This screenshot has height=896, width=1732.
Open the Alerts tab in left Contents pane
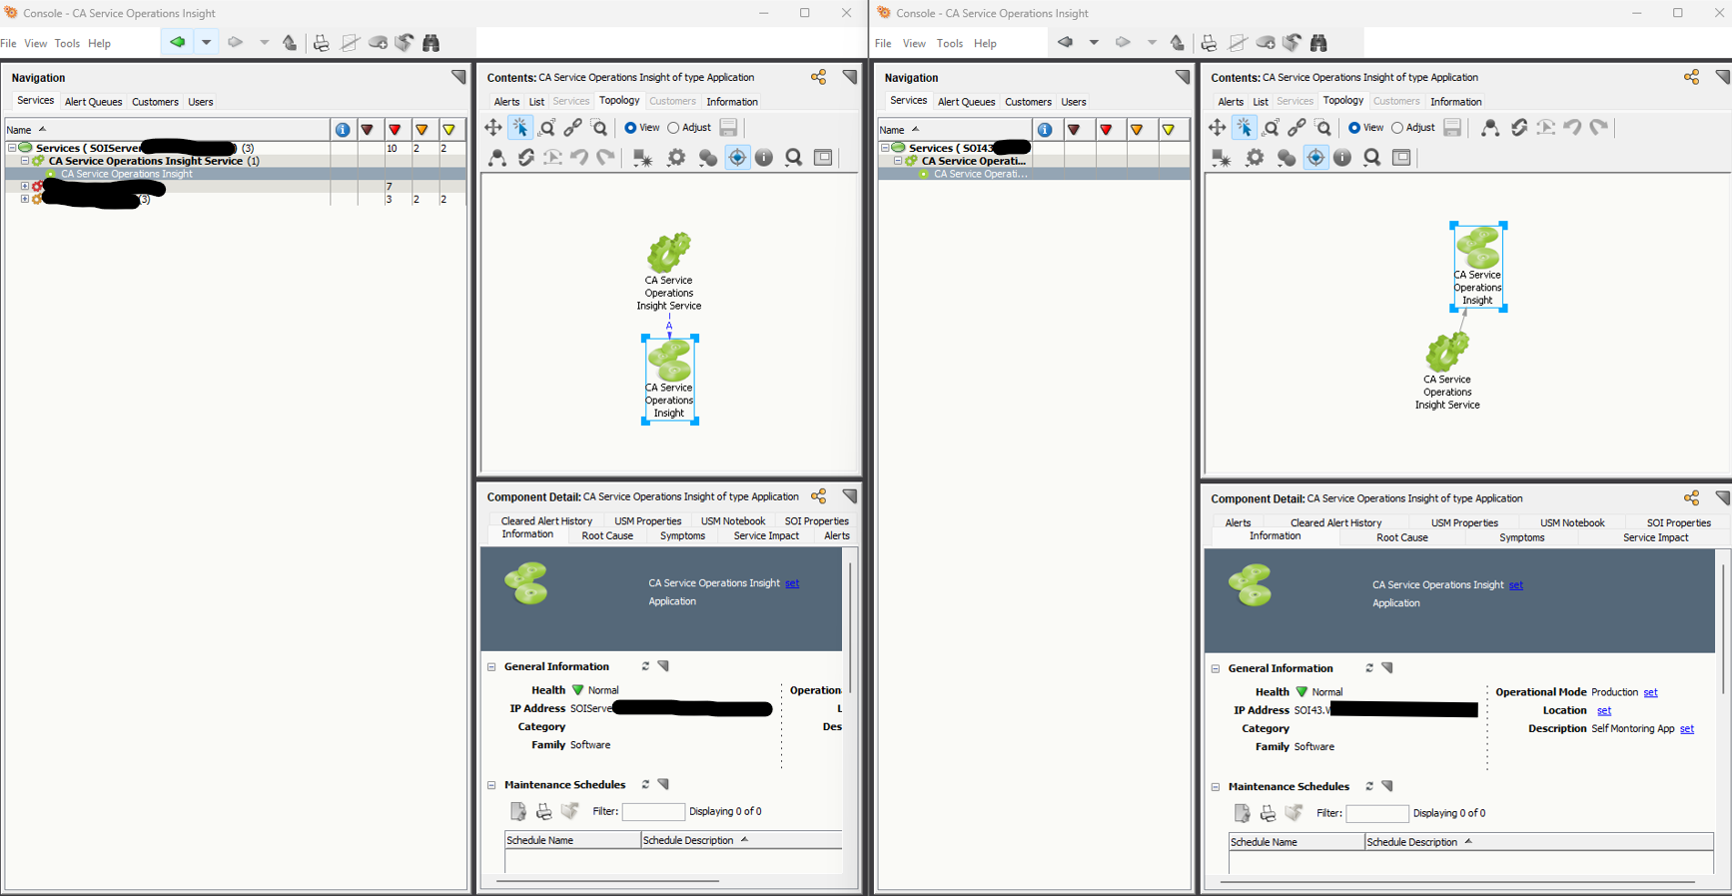coord(506,102)
